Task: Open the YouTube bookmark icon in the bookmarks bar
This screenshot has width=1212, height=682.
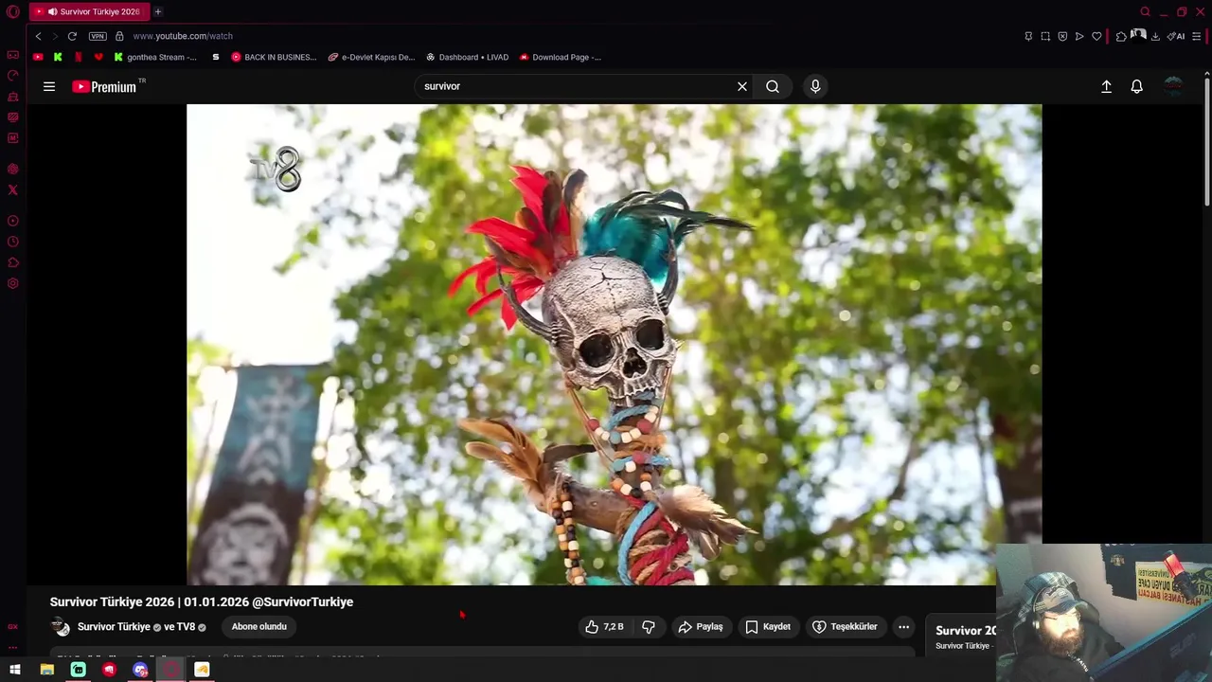Action: 38,57
